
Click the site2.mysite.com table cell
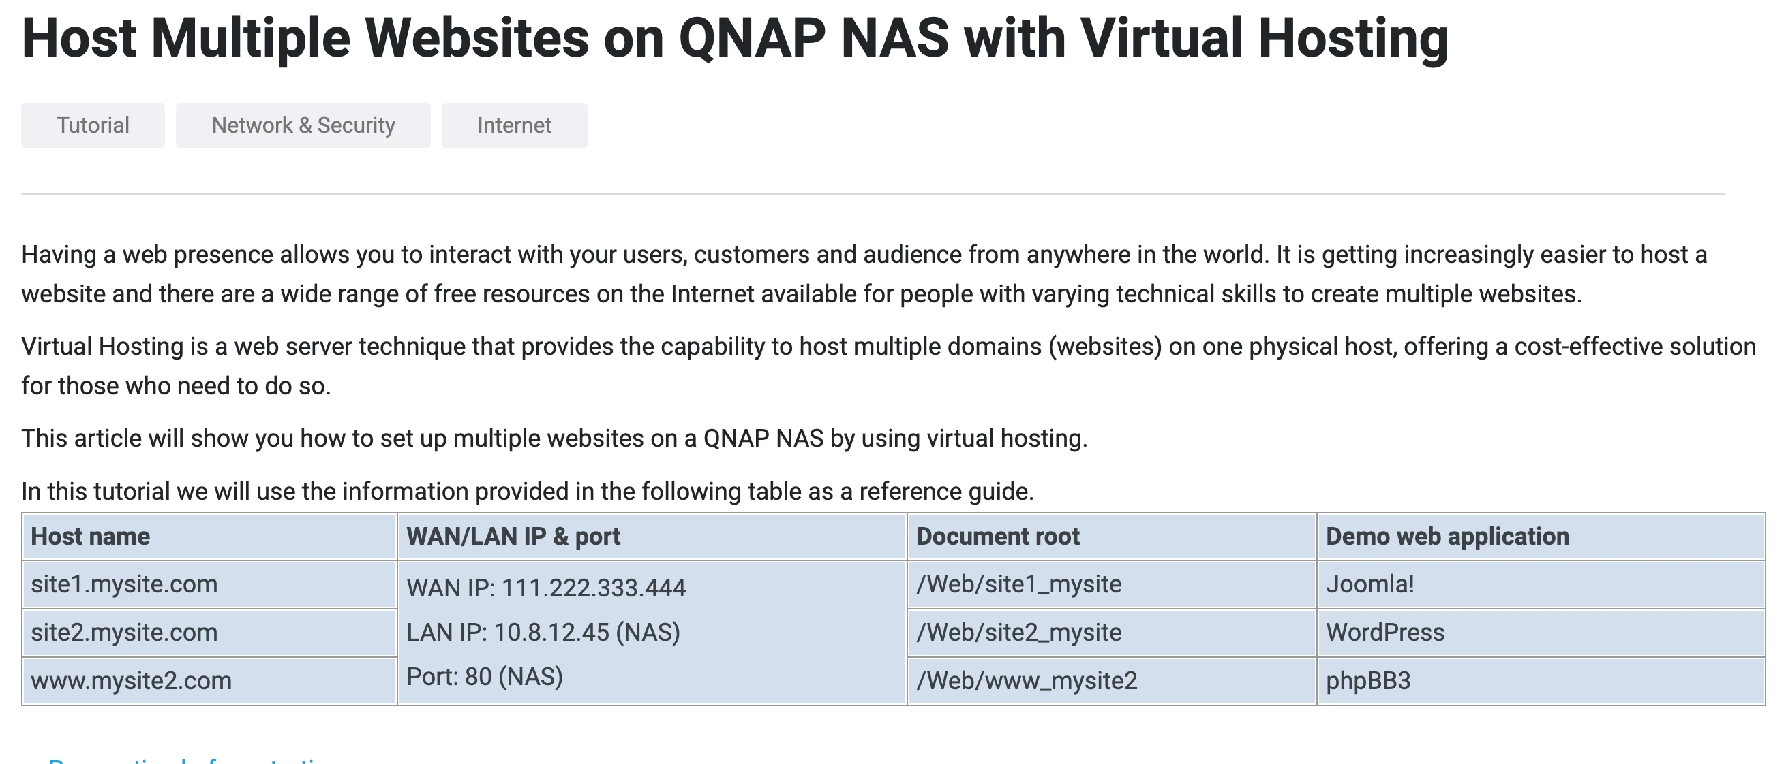(x=124, y=633)
